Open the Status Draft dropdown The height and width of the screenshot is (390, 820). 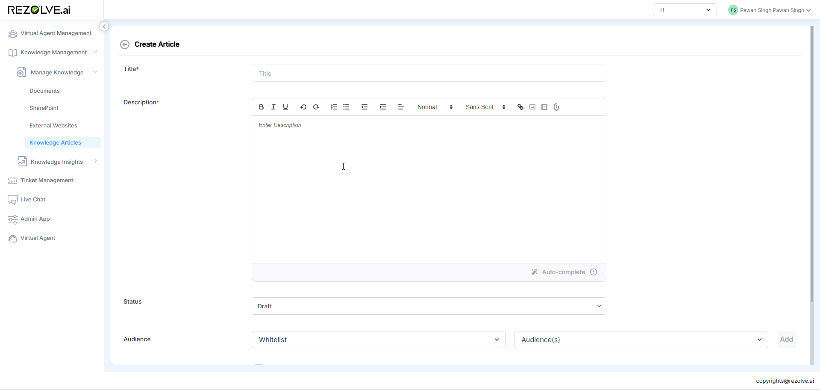429,306
